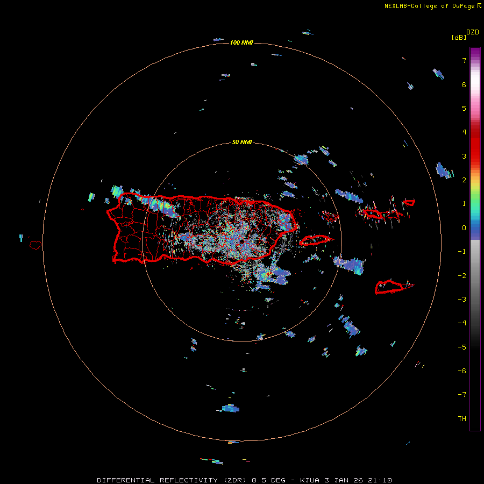This screenshot has width=484, height=484.
Task: Click the -5 value on color scale
Action: (462, 347)
